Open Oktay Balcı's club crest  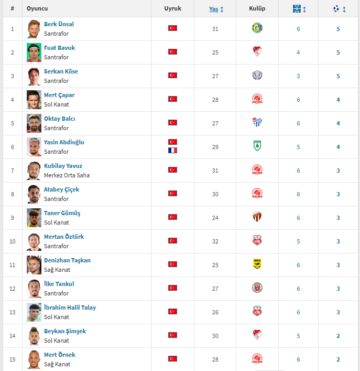(257, 122)
